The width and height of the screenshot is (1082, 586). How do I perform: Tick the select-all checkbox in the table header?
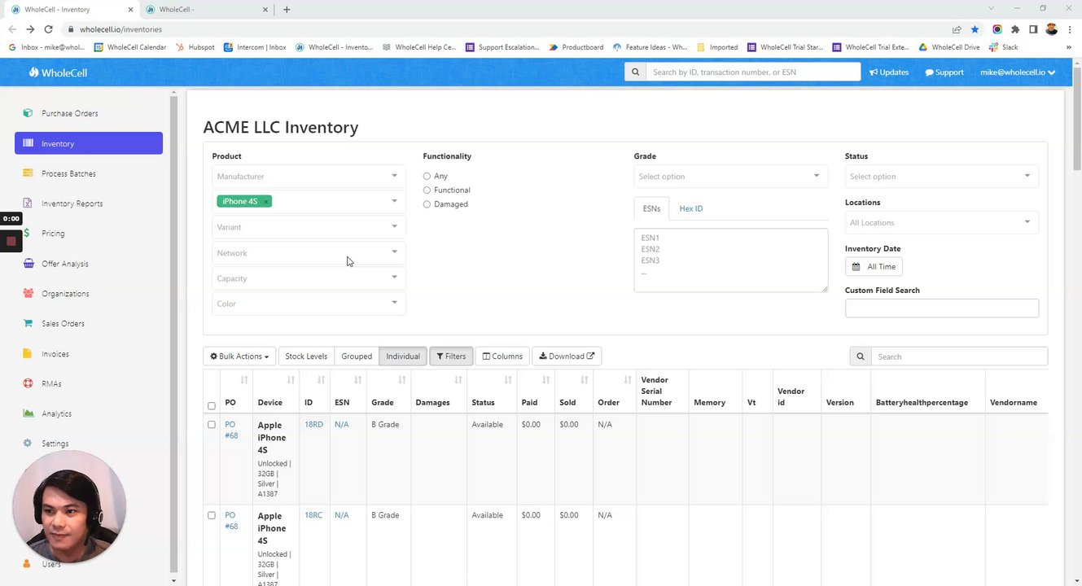pyautogui.click(x=212, y=405)
